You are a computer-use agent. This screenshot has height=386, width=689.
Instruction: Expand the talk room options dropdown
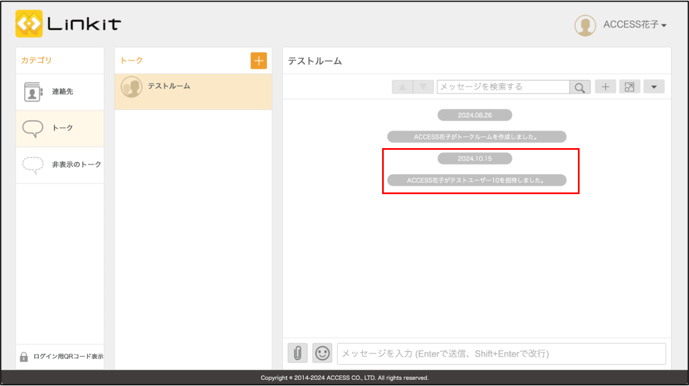click(x=654, y=87)
